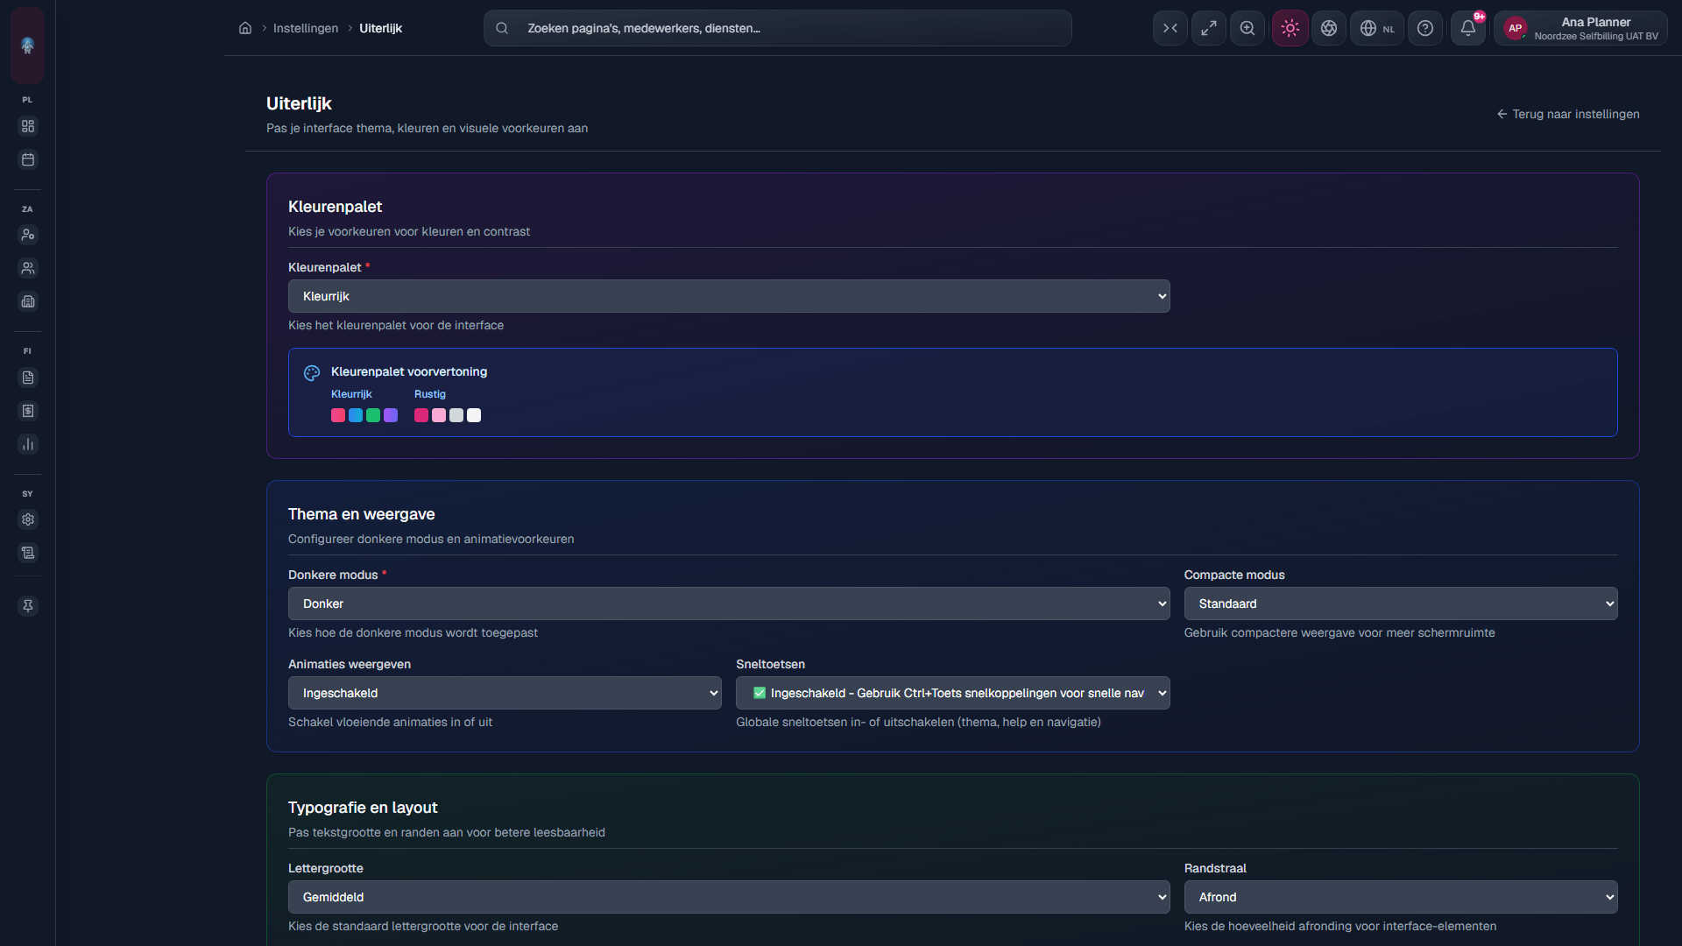The height and width of the screenshot is (946, 1682).
Task: Open the Sneltoetsen dropdown
Action: click(x=953, y=693)
